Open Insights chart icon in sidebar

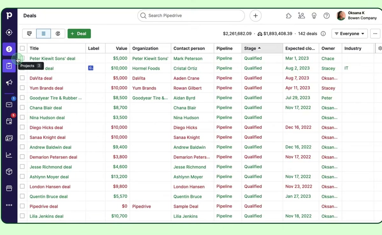click(x=9, y=155)
